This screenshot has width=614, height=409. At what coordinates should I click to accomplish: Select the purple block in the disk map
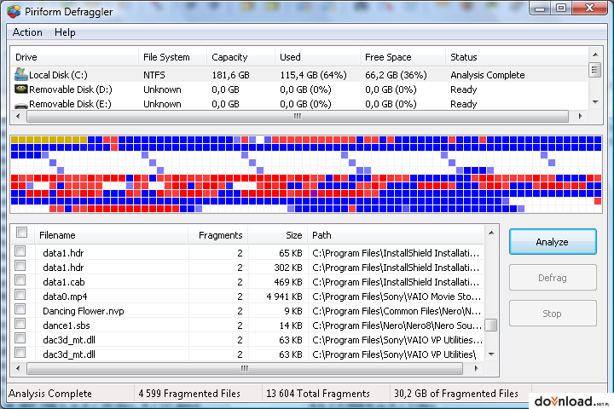coord(314,193)
